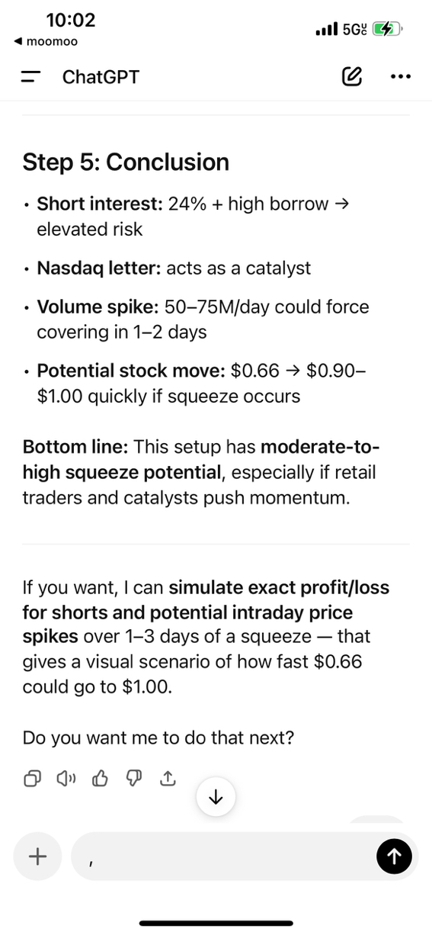Mark response with thumbs up
The height and width of the screenshot is (935, 432).
pos(100,778)
